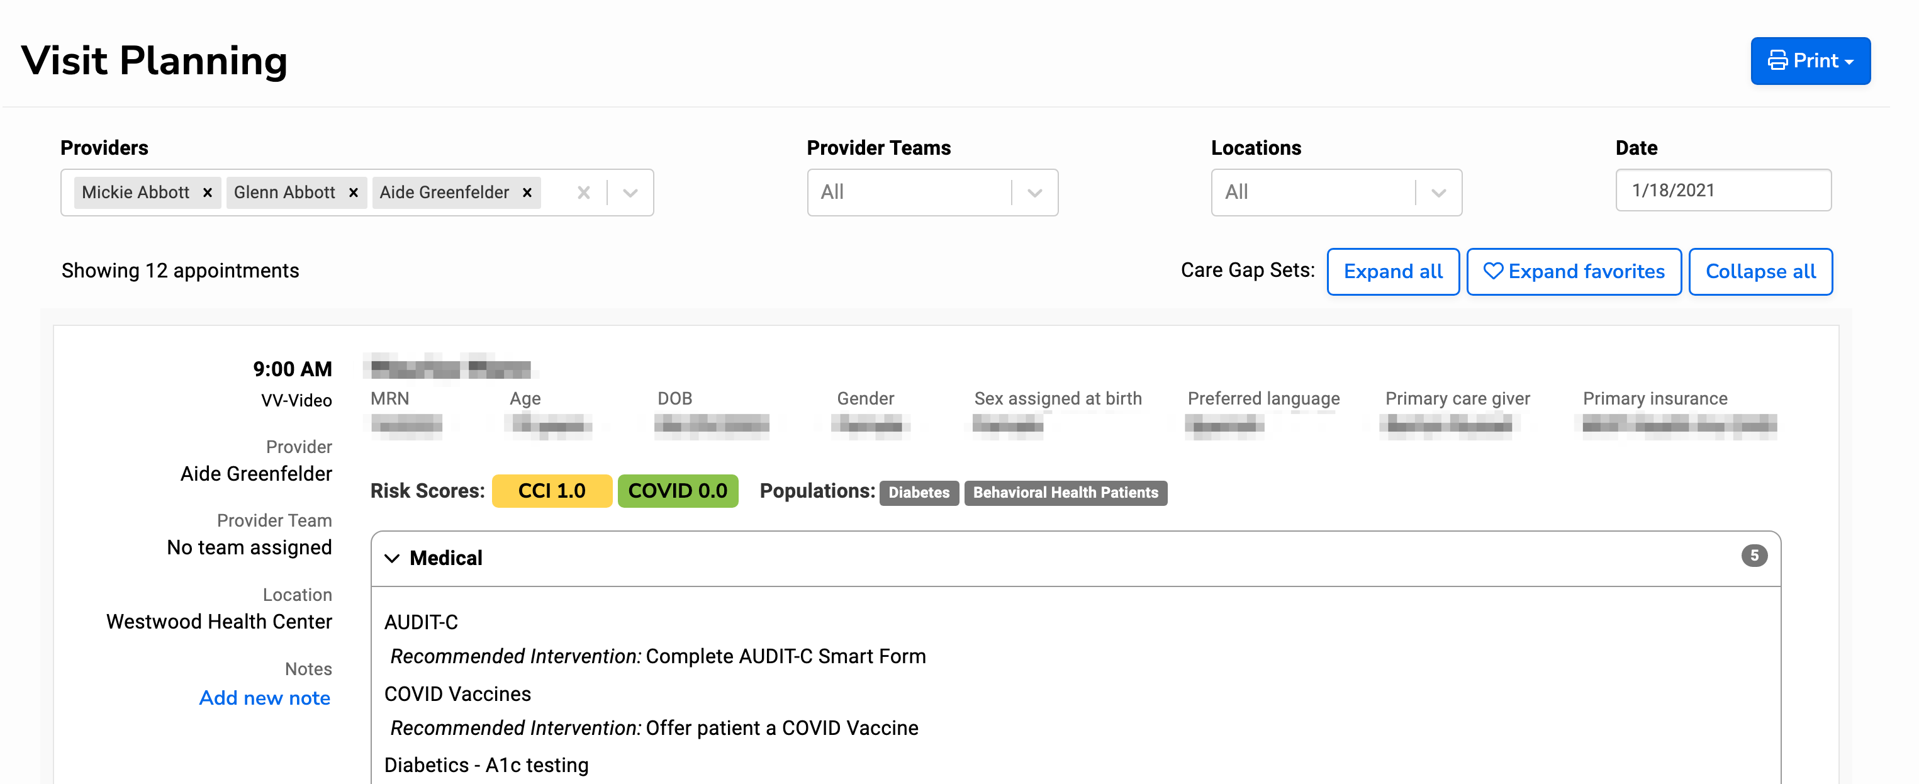Click Behavioral Health Patients population tag

click(x=1065, y=493)
